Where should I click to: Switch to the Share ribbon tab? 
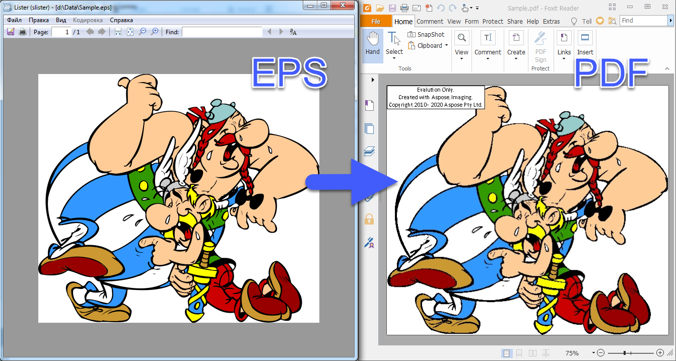(515, 21)
